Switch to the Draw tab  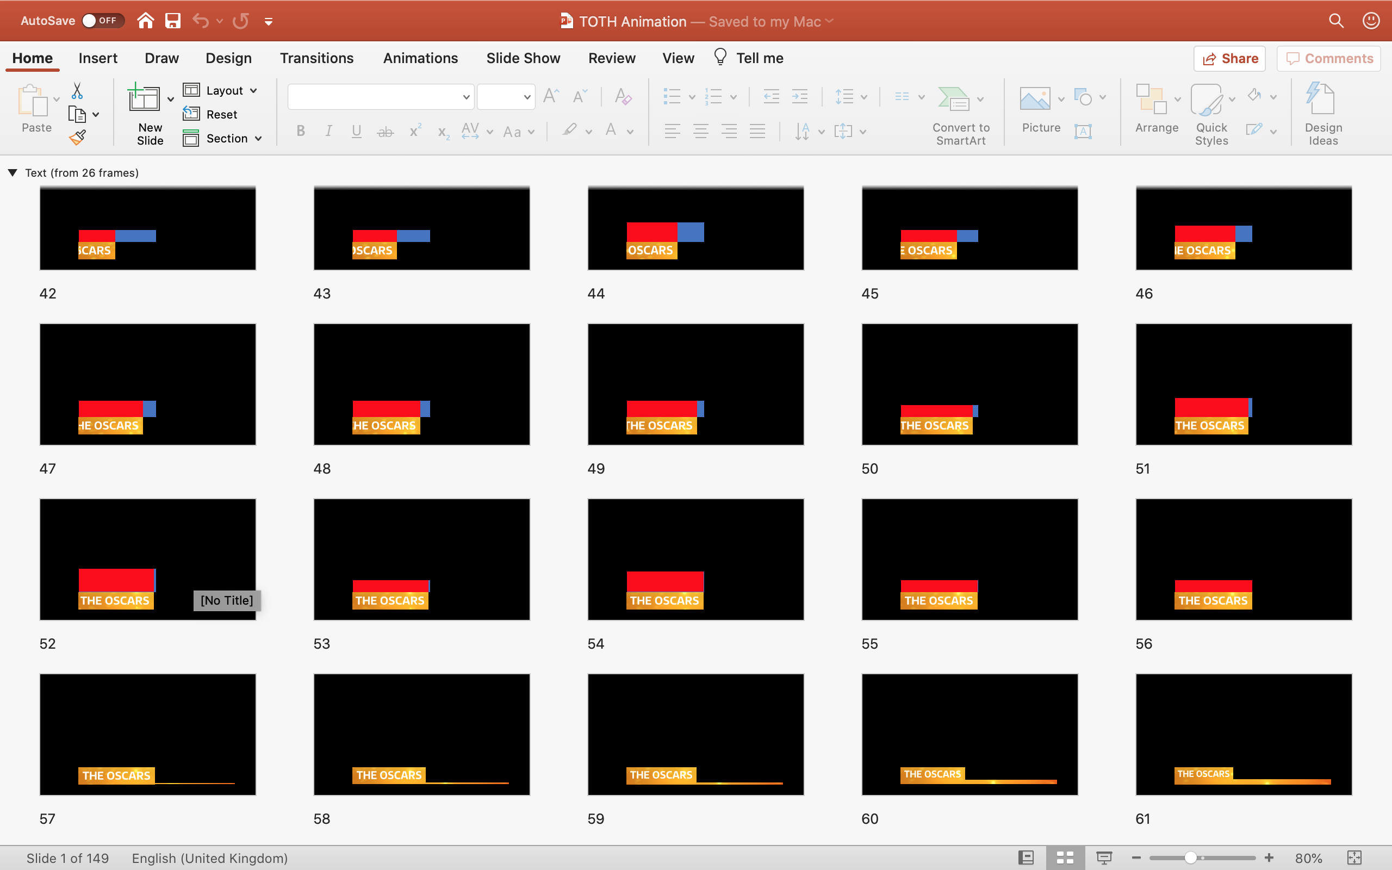[161, 58]
